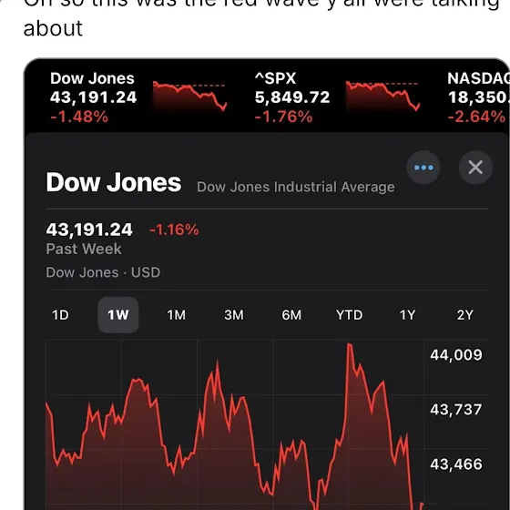Show year-to-date YTD chart
This screenshot has width=510, height=510.
(350, 315)
